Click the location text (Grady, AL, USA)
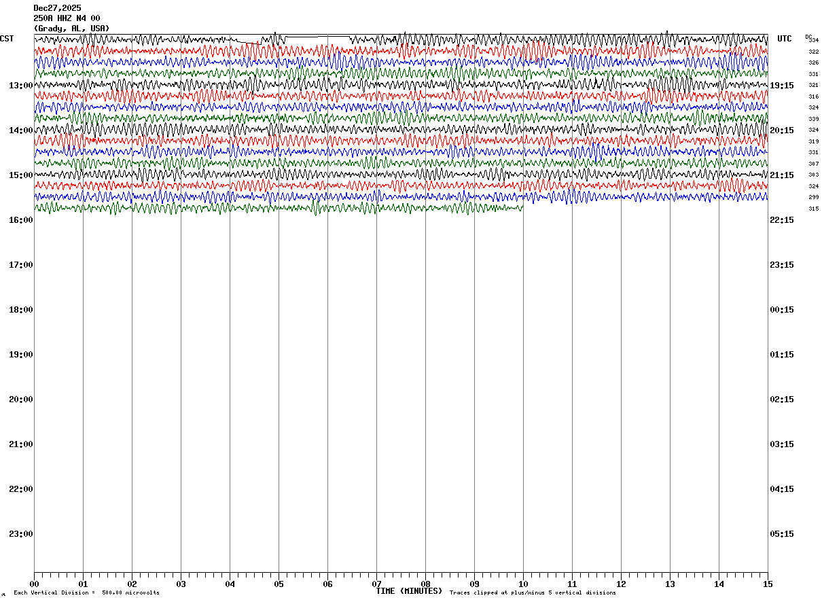The height and width of the screenshot is (602, 822). click(x=71, y=29)
